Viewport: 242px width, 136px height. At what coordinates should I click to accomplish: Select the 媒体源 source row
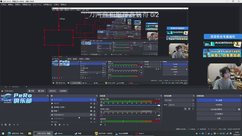tap(73, 103)
